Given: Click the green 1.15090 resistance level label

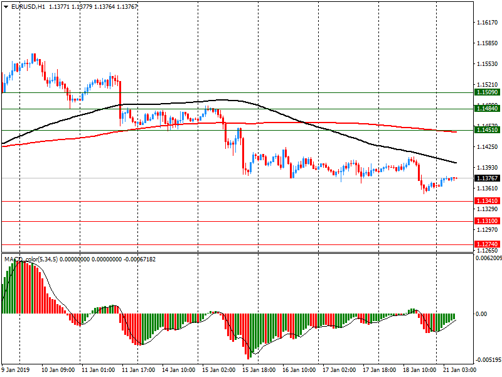Looking at the screenshot, I should pyautogui.click(x=488, y=92).
